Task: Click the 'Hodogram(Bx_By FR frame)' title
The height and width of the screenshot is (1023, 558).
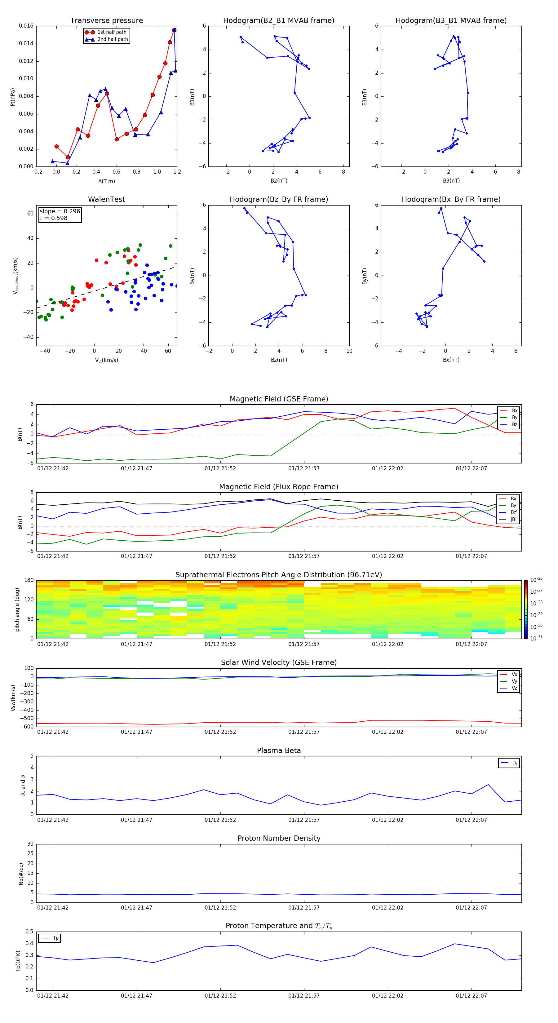Action: 451,199
